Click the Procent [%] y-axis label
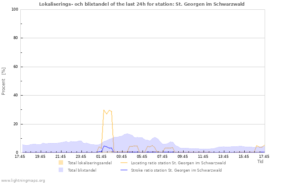The image size is (285, 183). point(4,81)
